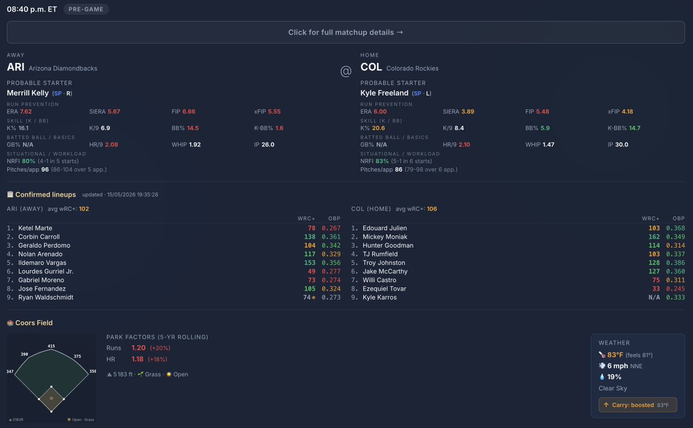Screen dimensions: 693x428
Task: Select Kyle Freeland probable starter name
Action: pyautogui.click(x=385, y=93)
